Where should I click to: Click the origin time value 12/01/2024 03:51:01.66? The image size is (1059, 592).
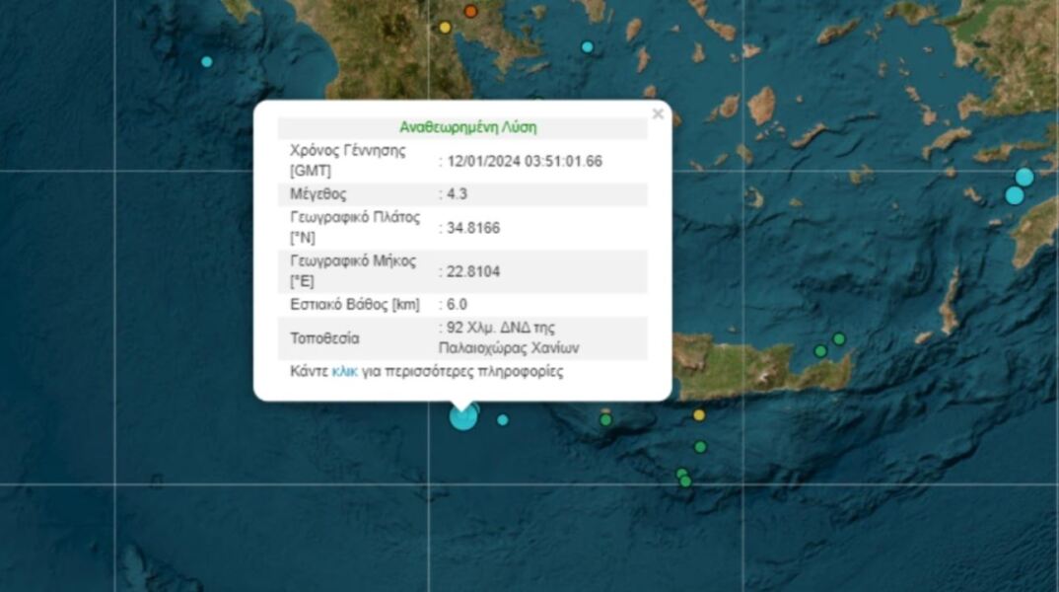coord(524,161)
